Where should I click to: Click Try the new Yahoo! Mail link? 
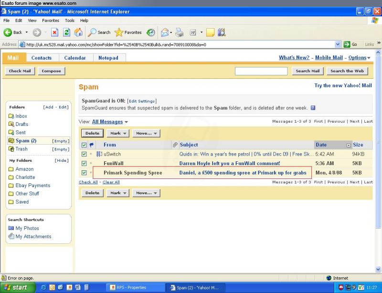click(343, 85)
